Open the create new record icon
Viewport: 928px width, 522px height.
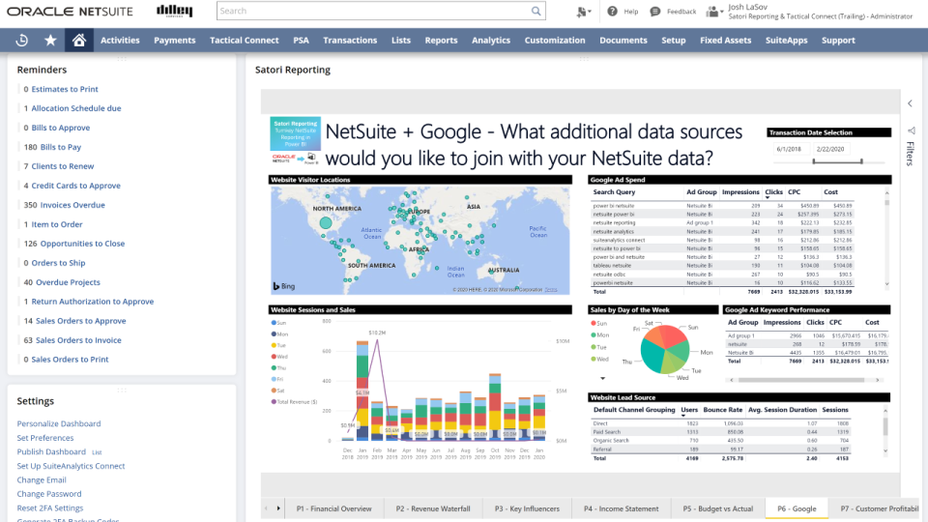click(x=583, y=12)
